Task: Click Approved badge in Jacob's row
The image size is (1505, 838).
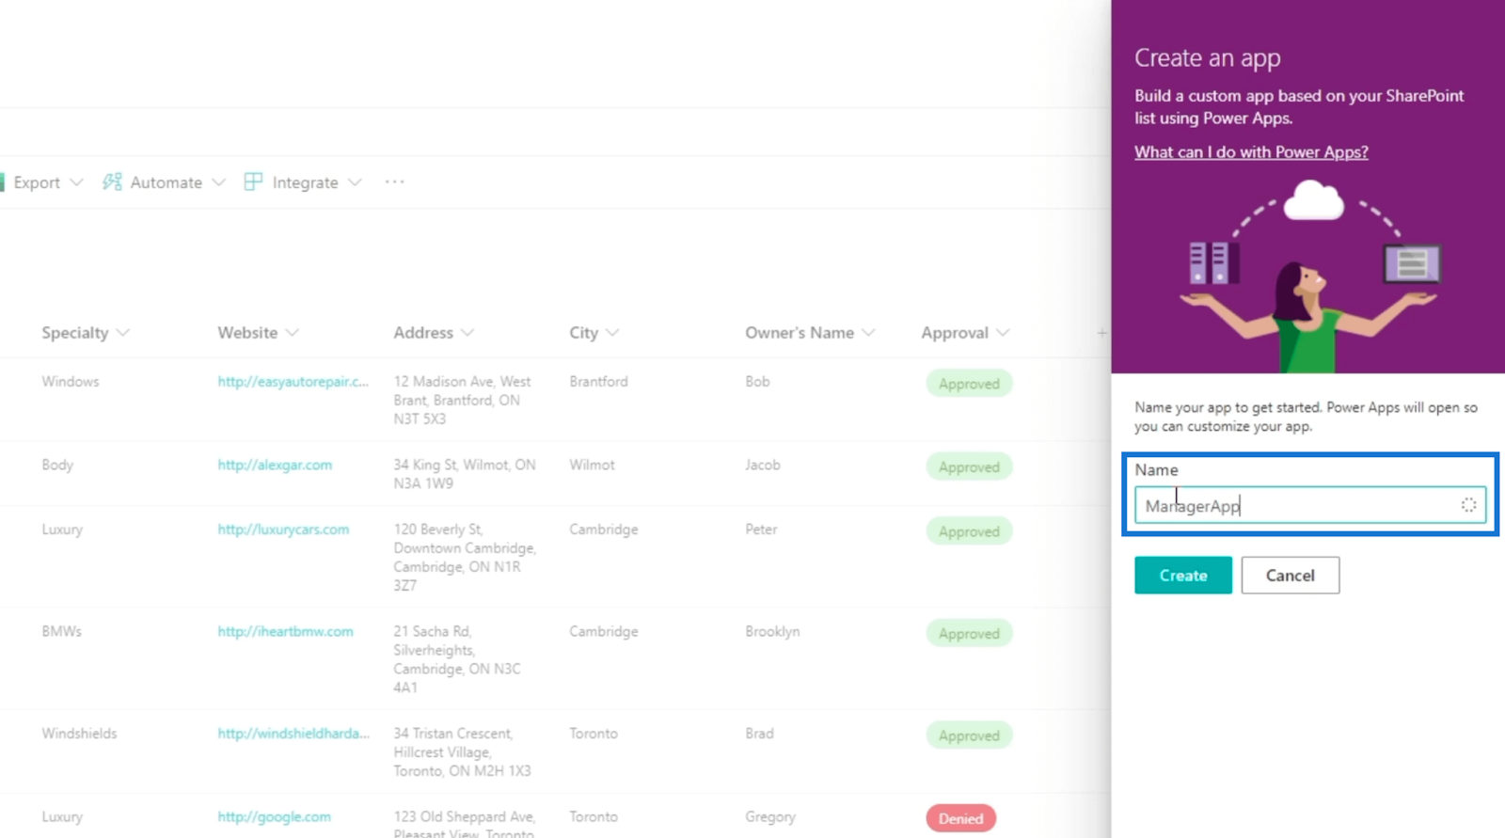Action: click(x=969, y=467)
